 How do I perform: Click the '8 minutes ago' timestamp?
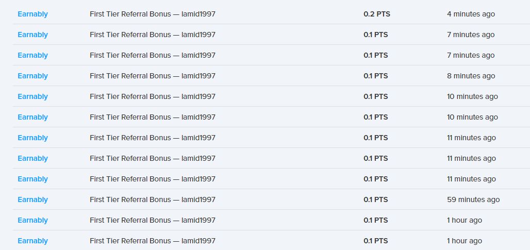click(x=471, y=76)
